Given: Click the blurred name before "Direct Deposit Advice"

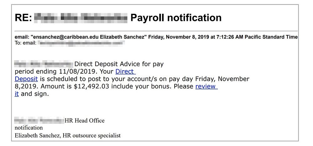Looking at the screenshot, I should (44, 64).
